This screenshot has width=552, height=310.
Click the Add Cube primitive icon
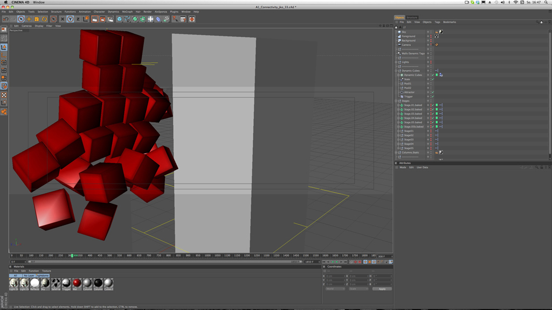(119, 19)
